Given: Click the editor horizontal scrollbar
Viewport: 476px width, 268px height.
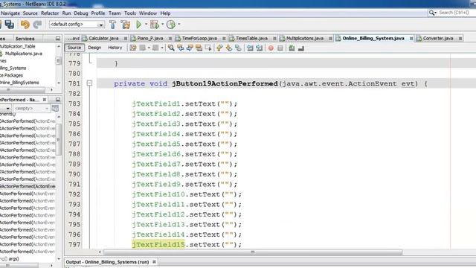Looking at the screenshot, I should coord(253,252).
